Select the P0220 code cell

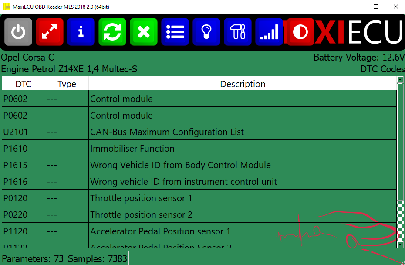pyautogui.click(x=23, y=214)
